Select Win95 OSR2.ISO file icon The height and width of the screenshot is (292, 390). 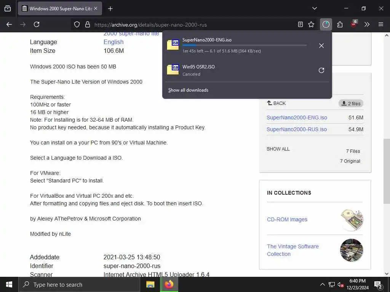pos(173,70)
